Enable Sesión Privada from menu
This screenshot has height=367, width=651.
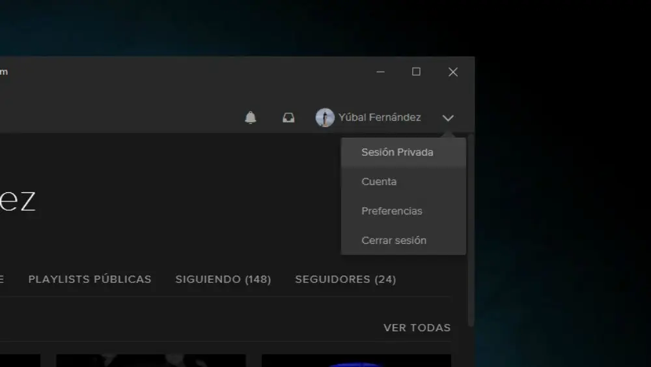click(x=403, y=152)
